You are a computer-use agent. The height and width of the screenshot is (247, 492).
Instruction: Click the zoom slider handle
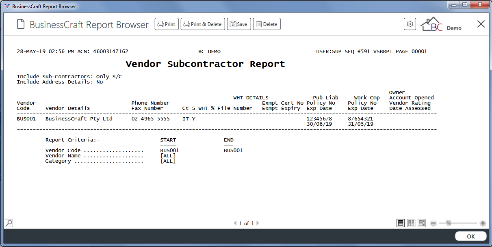449,223
